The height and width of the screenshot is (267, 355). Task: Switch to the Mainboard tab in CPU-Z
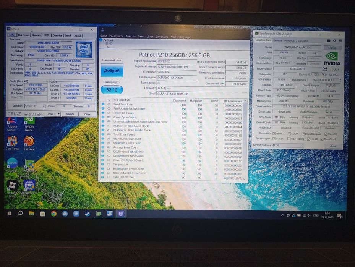coord(24,35)
